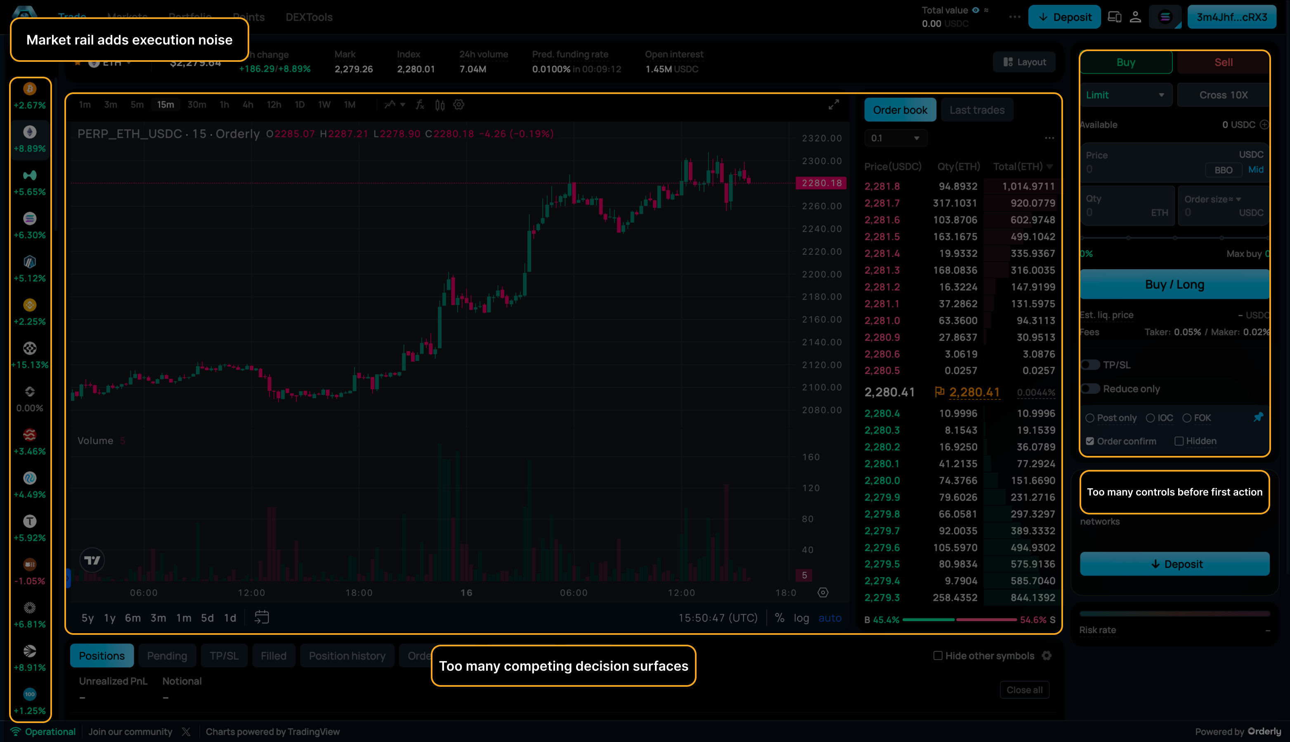Open the Position history tab
The height and width of the screenshot is (742, 1290).
click(x=347, y=656)
